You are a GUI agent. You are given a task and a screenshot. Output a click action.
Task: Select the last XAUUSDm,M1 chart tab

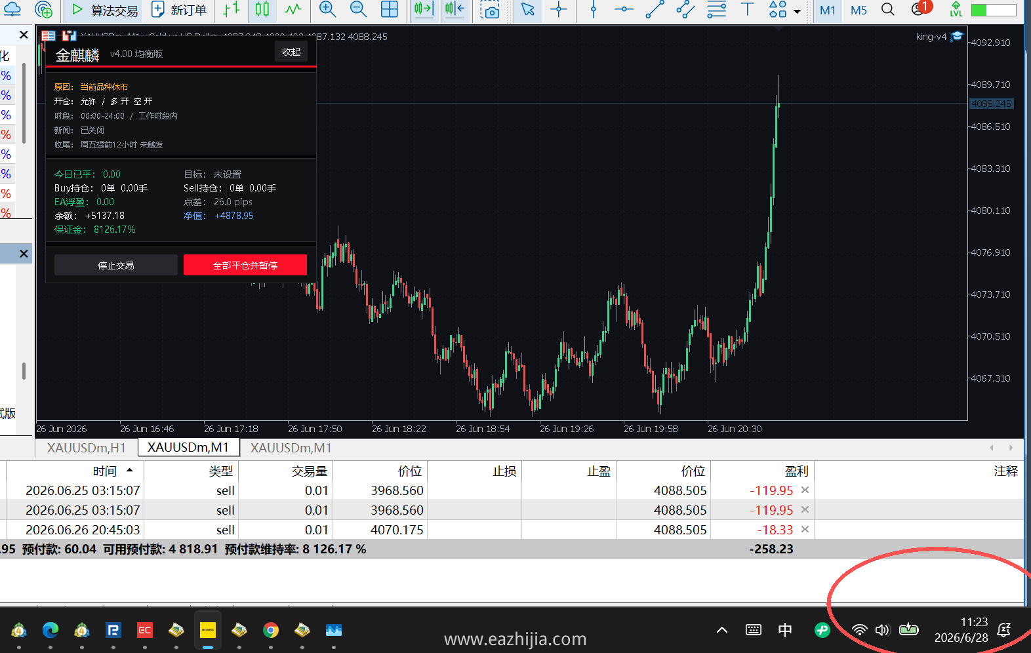pos(291,447)
